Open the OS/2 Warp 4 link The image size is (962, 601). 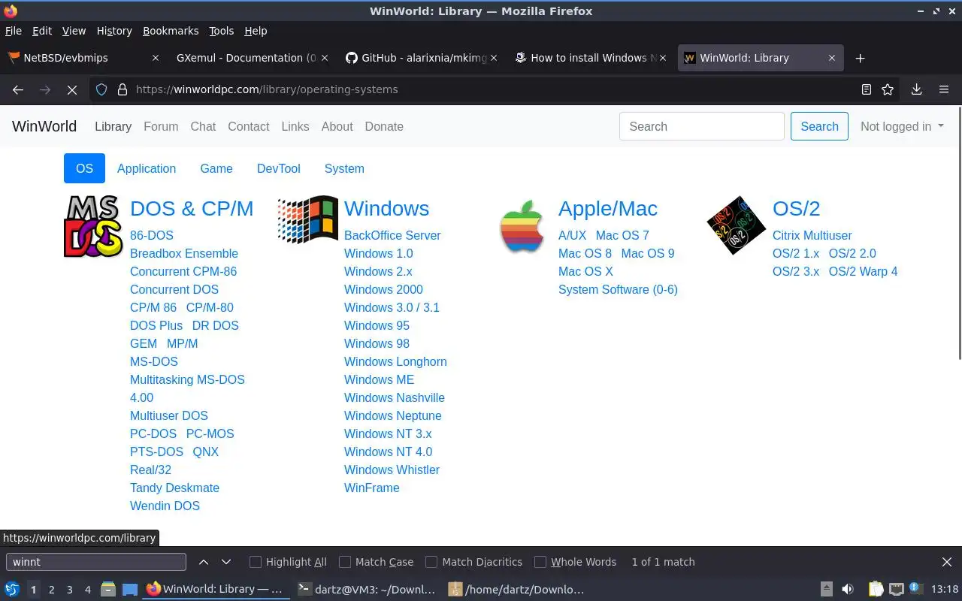[x=863, y=271]
